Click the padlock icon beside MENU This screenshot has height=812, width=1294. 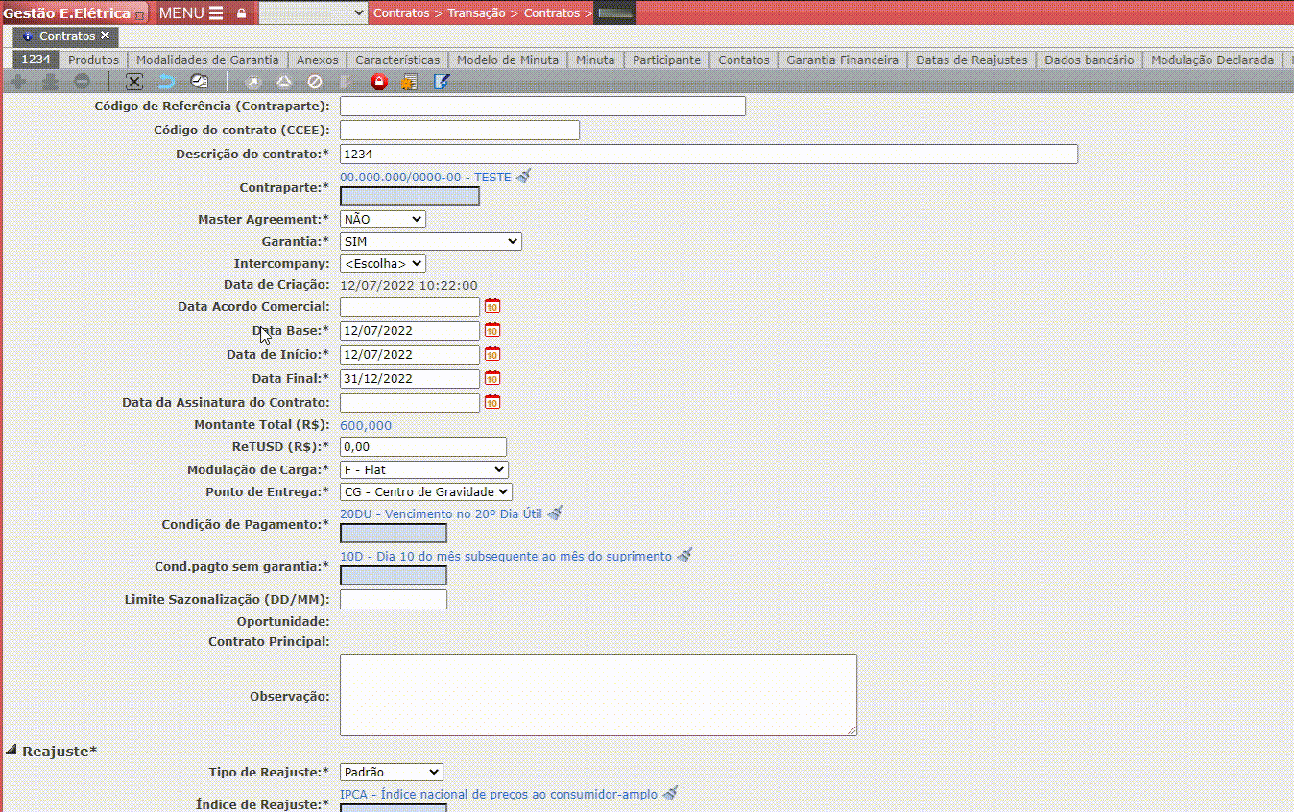(x=241, y=13)
